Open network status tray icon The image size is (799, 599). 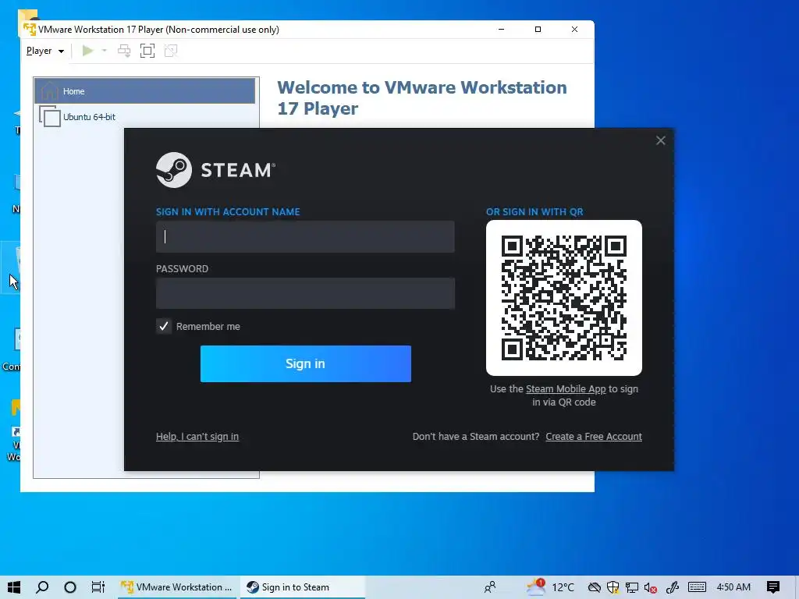pyautogui.click(x=632, y=587)
